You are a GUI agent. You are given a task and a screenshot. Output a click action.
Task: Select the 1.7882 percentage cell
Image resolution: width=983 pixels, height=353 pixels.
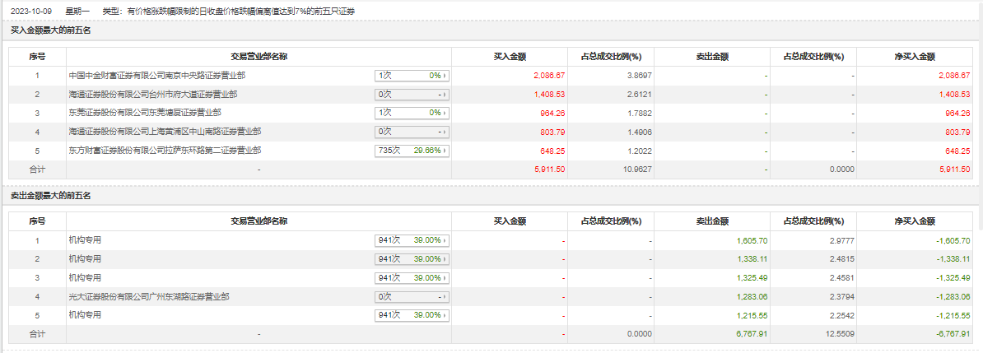[x=638, y=113]
